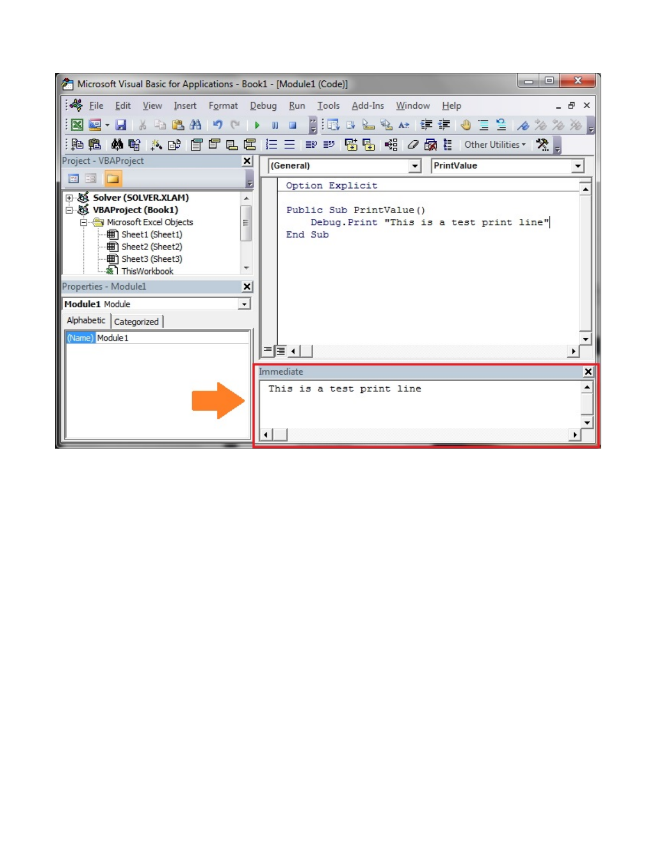Select ThisWorkbook in project tree
Image resolution: width=655 pixels, height=848 pixels.
point(147,271)
